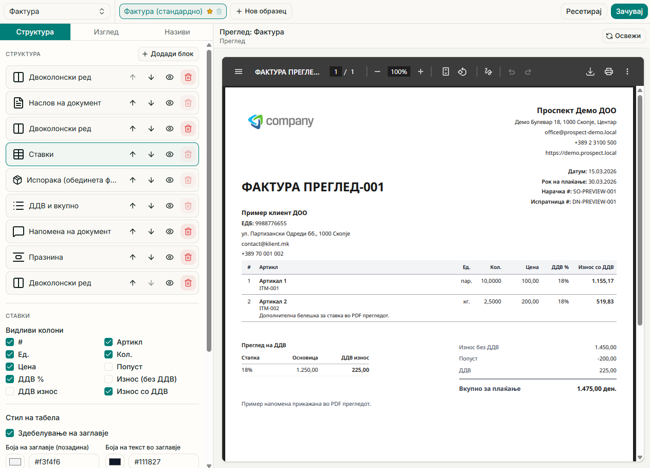Click the left panel vertical scrollbar
The image size is (650, 468).
(x=209, y=201)
